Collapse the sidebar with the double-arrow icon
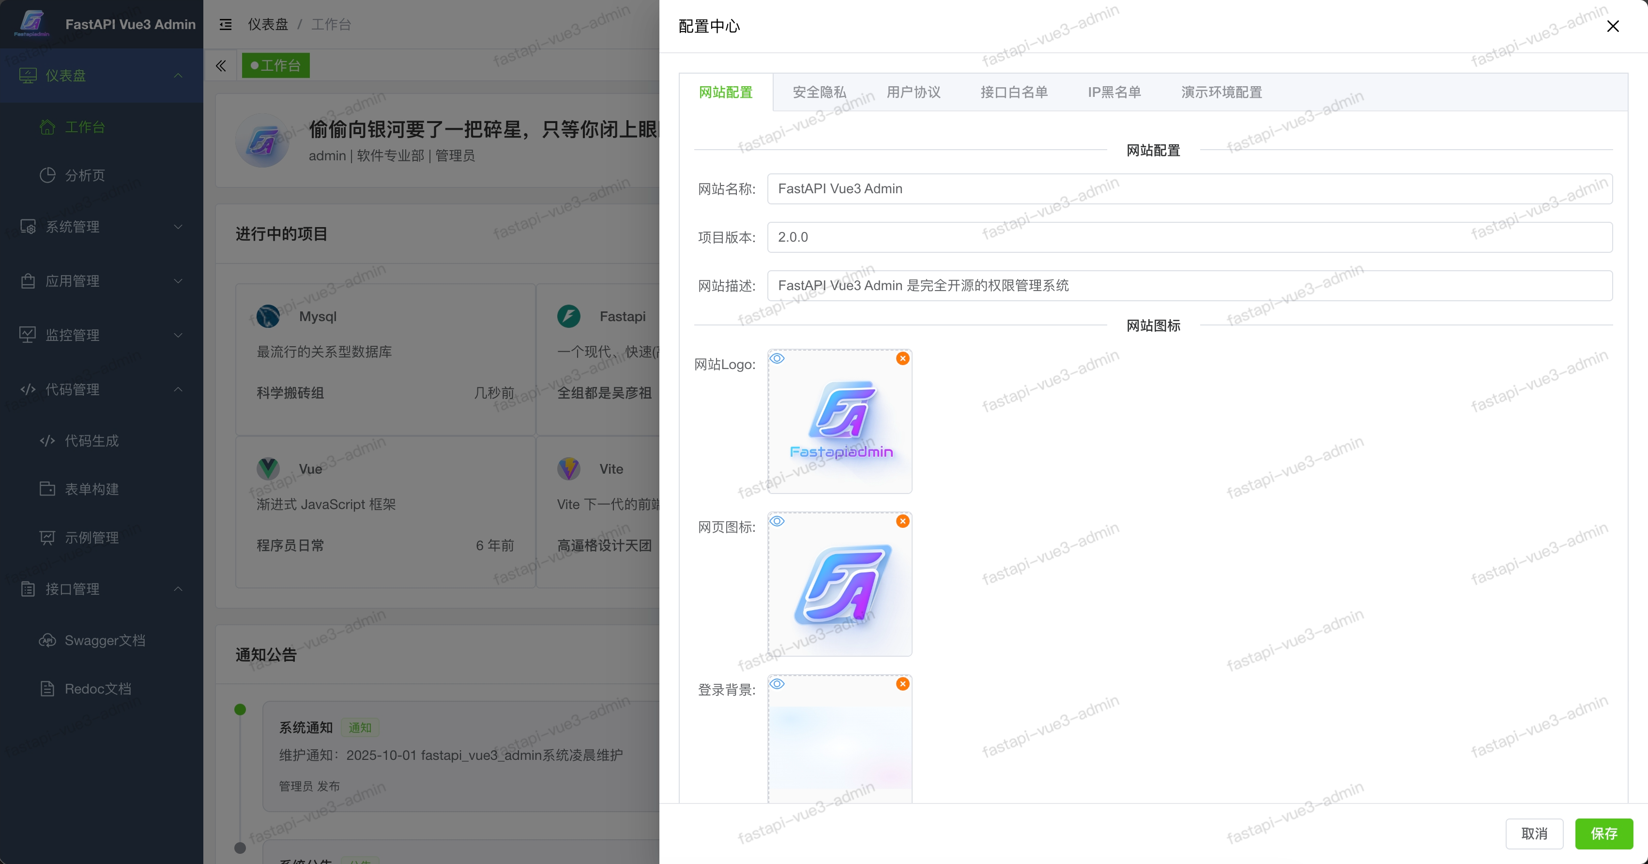 (221, 66)
